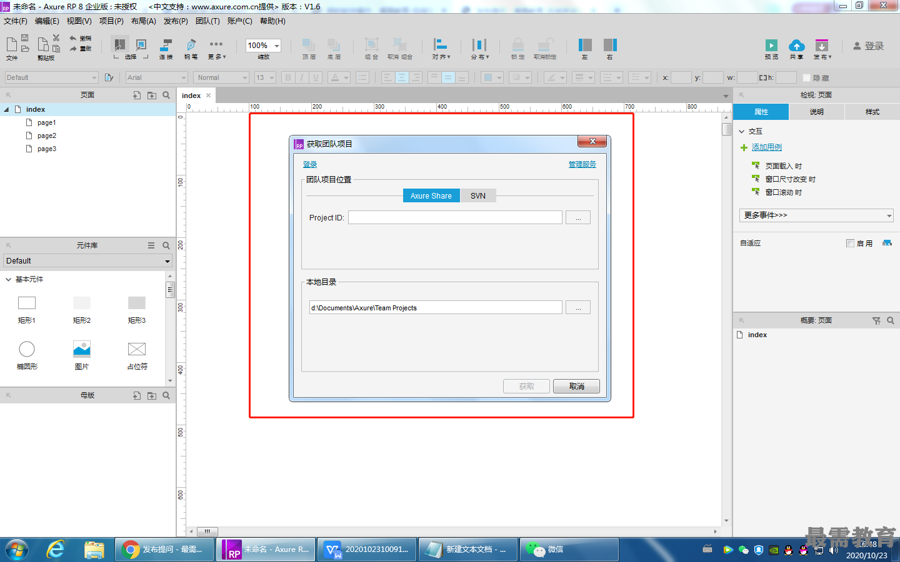This screenshot has height=562, width=900.
Task: Open the Default style dropdown
Action: coord(51,77)
